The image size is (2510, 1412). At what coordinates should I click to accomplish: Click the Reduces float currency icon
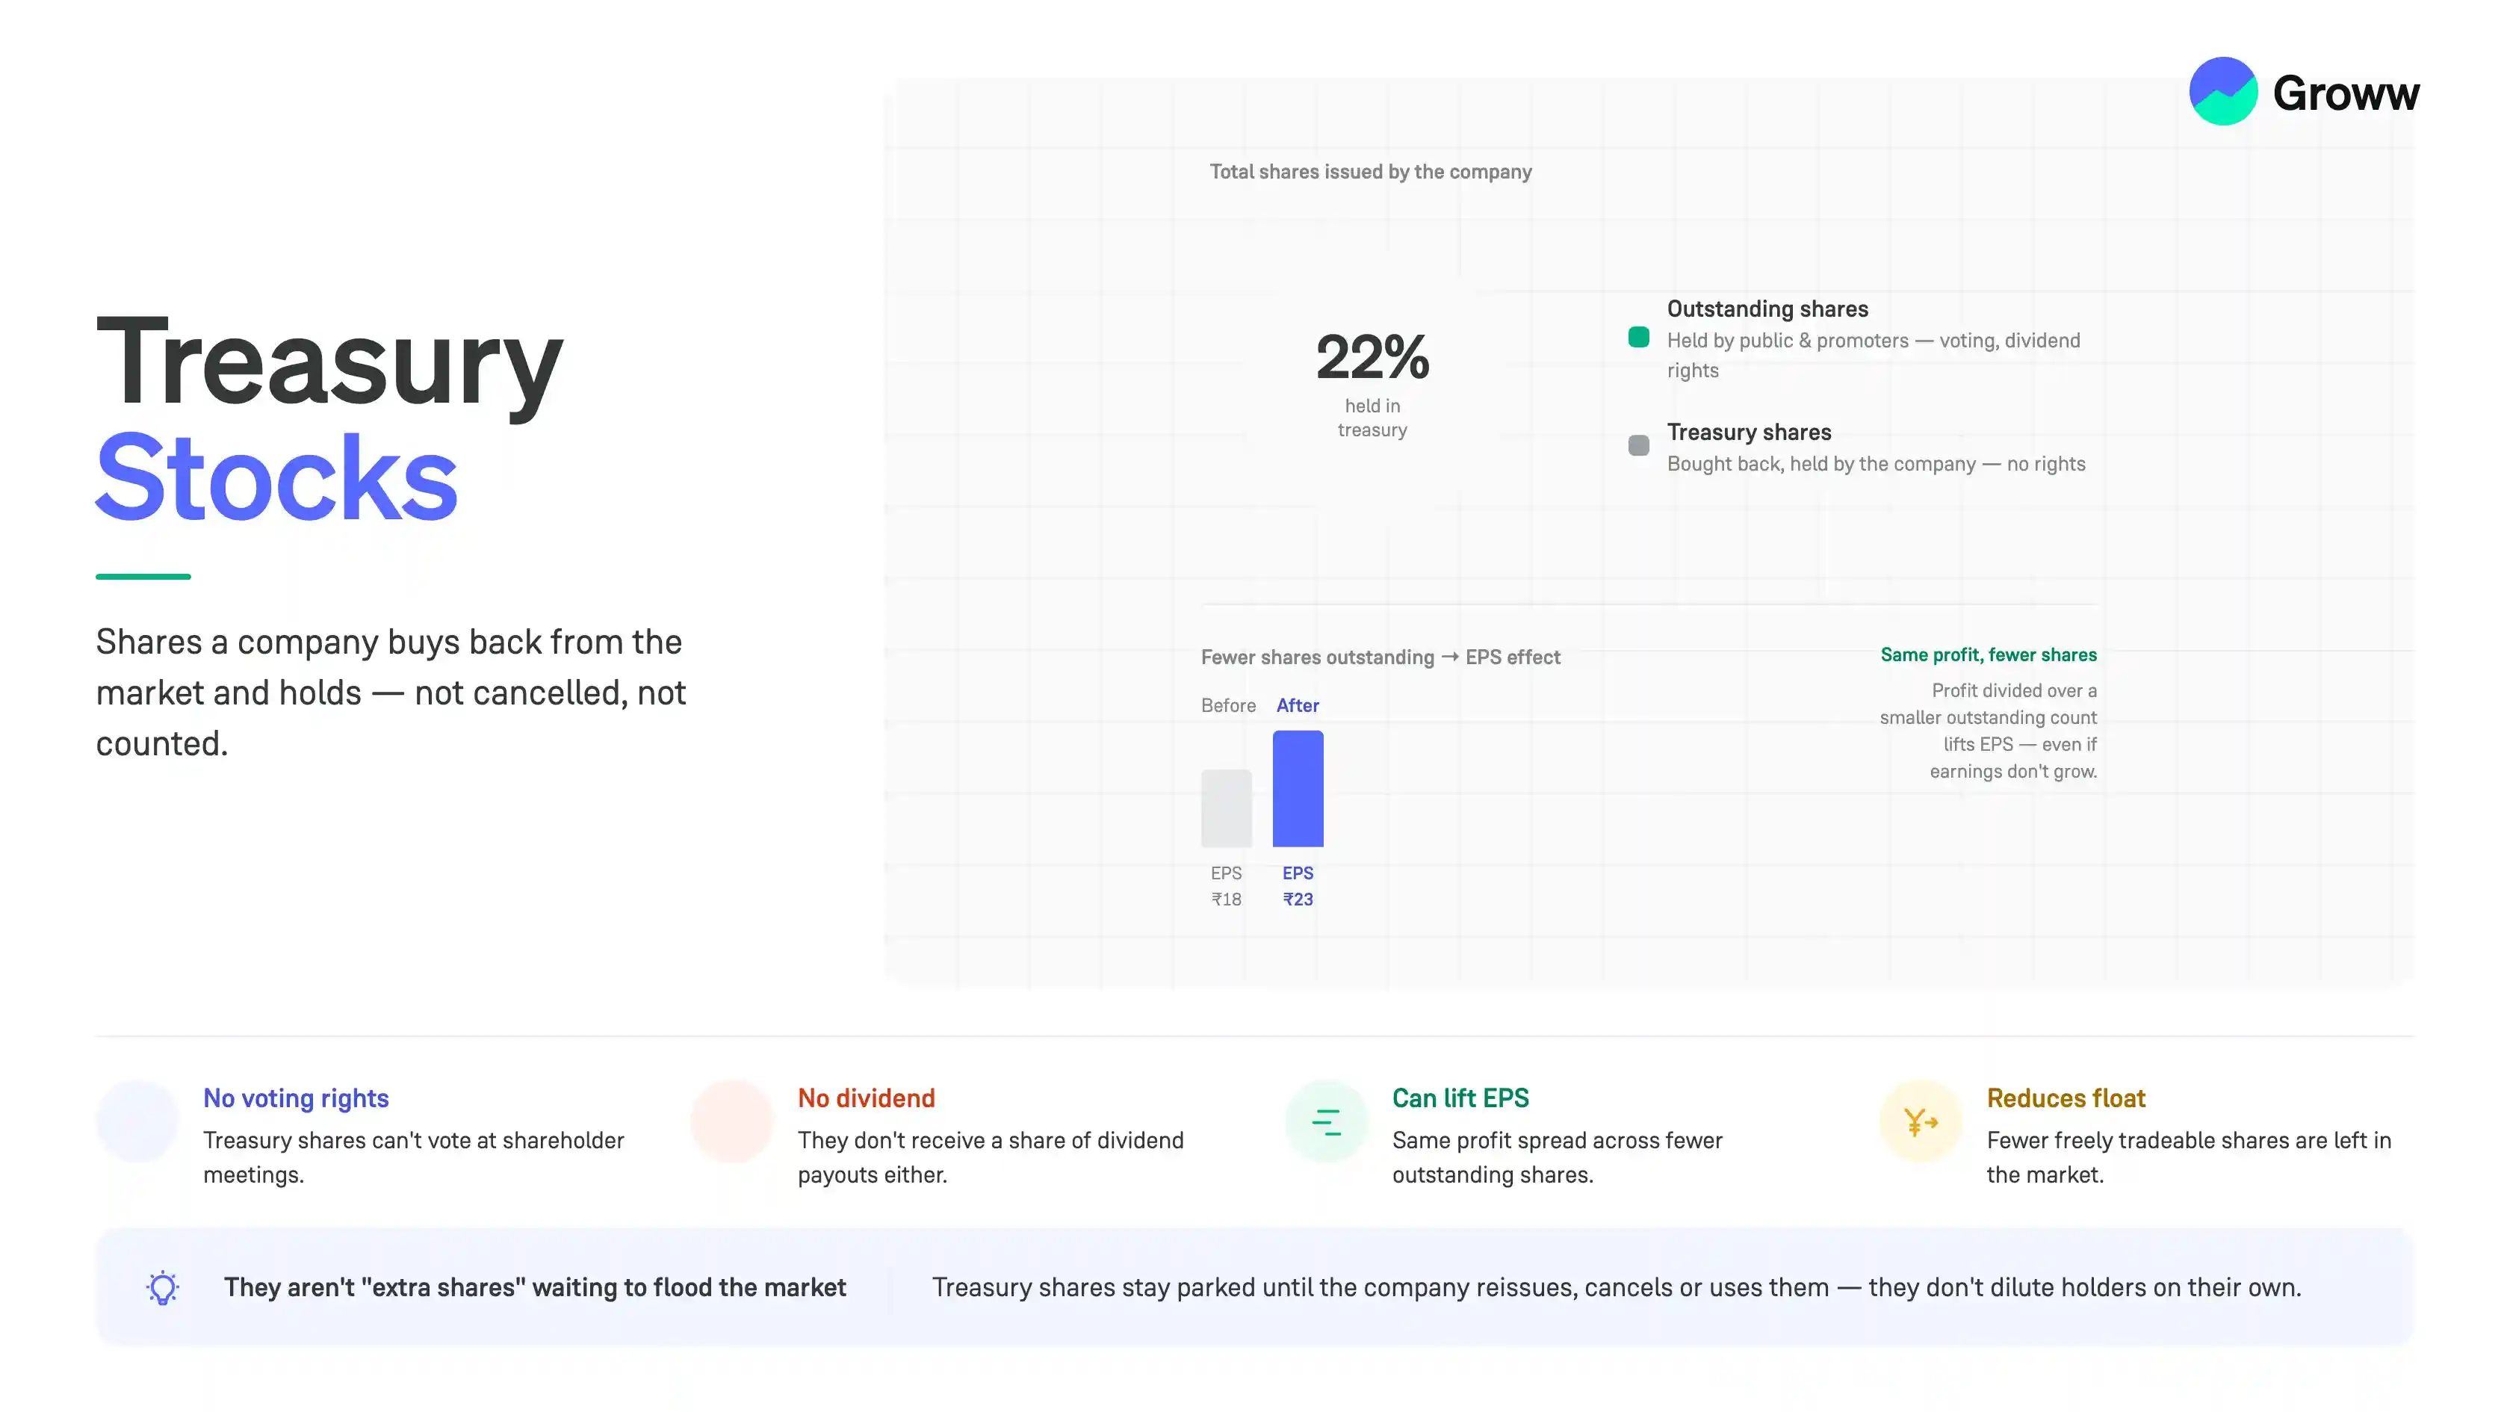[x=1921, y=1121]
